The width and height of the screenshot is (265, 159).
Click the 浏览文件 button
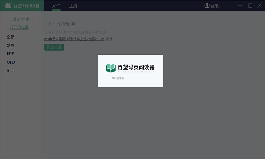[x=20, y=19]
